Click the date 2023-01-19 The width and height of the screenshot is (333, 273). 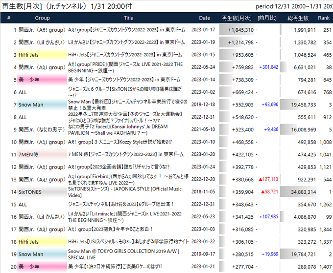(203, 42)
